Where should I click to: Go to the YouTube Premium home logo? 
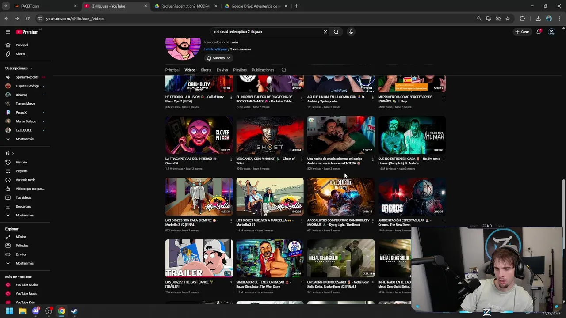(x=27, y=32)
